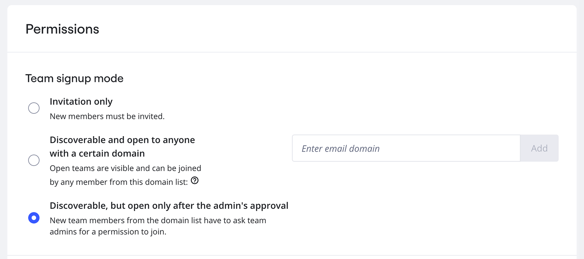584x259 pixels.
Task: Click the placeholder text 'Enter email domain'
Action: coord(340,148)
